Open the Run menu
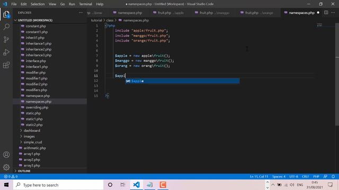The height and width of the screenshot is (190, 339). (x=72, y=4)
